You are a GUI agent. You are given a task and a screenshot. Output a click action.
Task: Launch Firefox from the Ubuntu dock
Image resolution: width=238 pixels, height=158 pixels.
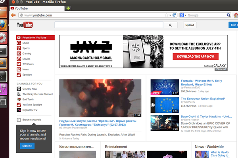3,25
